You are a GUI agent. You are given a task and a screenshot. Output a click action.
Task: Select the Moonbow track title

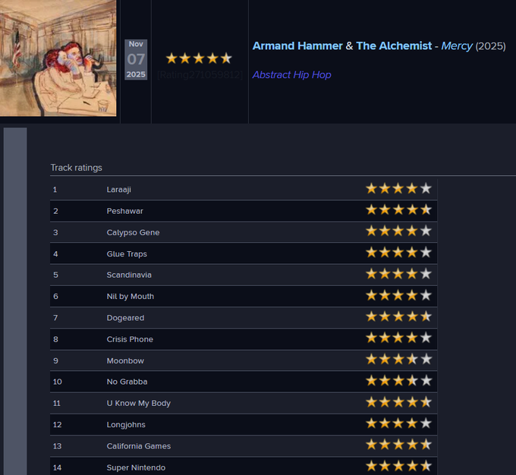point(125,360)
